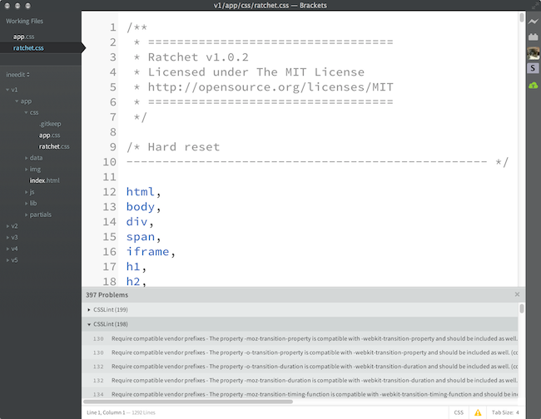Viewport: 541px width, 419px height.
Task: Select app.css in Working Files
Action: click(23, 37)
